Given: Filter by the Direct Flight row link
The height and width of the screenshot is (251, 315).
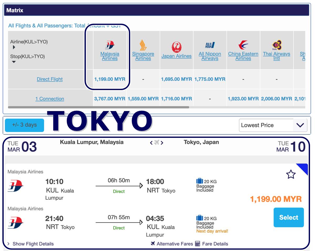Looking at the screenshot, I should [50, 79].
